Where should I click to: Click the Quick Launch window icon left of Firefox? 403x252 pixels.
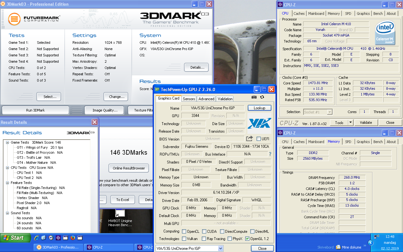[x=65, y=238]
